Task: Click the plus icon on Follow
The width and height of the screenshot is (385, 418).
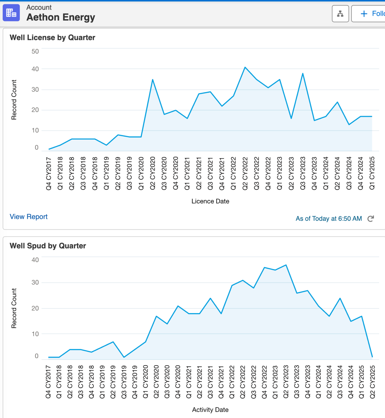Action: (364, 14)
